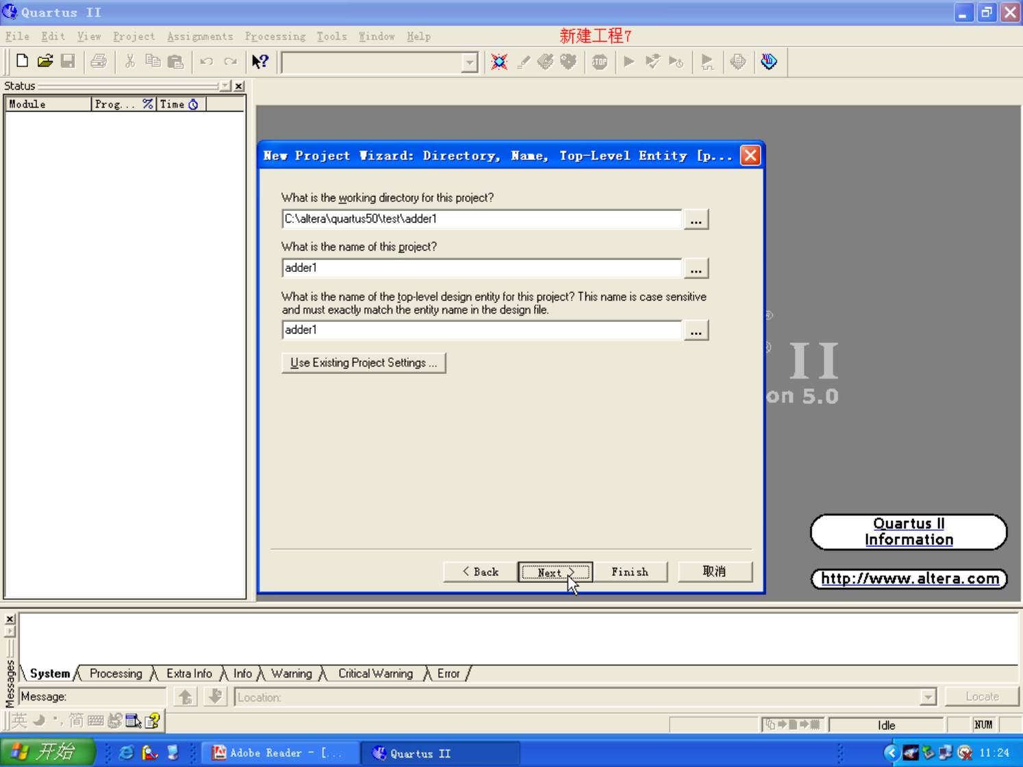Print using the printer toolbar icon
Screen dimensions: 1023x767
[x=99, y=62]
